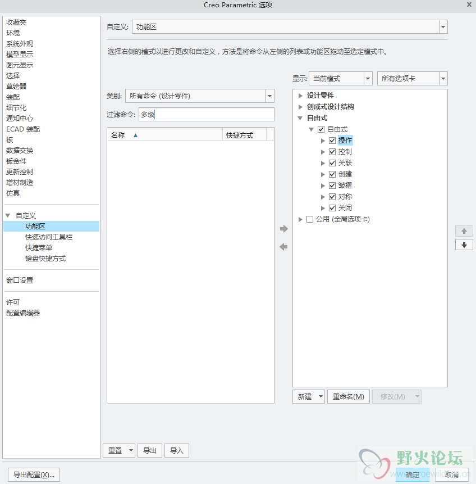This screenshot has width=476, height=484.
Task: Toggle the 关闭 group checkbox
Action: click(x=332, y=208)
